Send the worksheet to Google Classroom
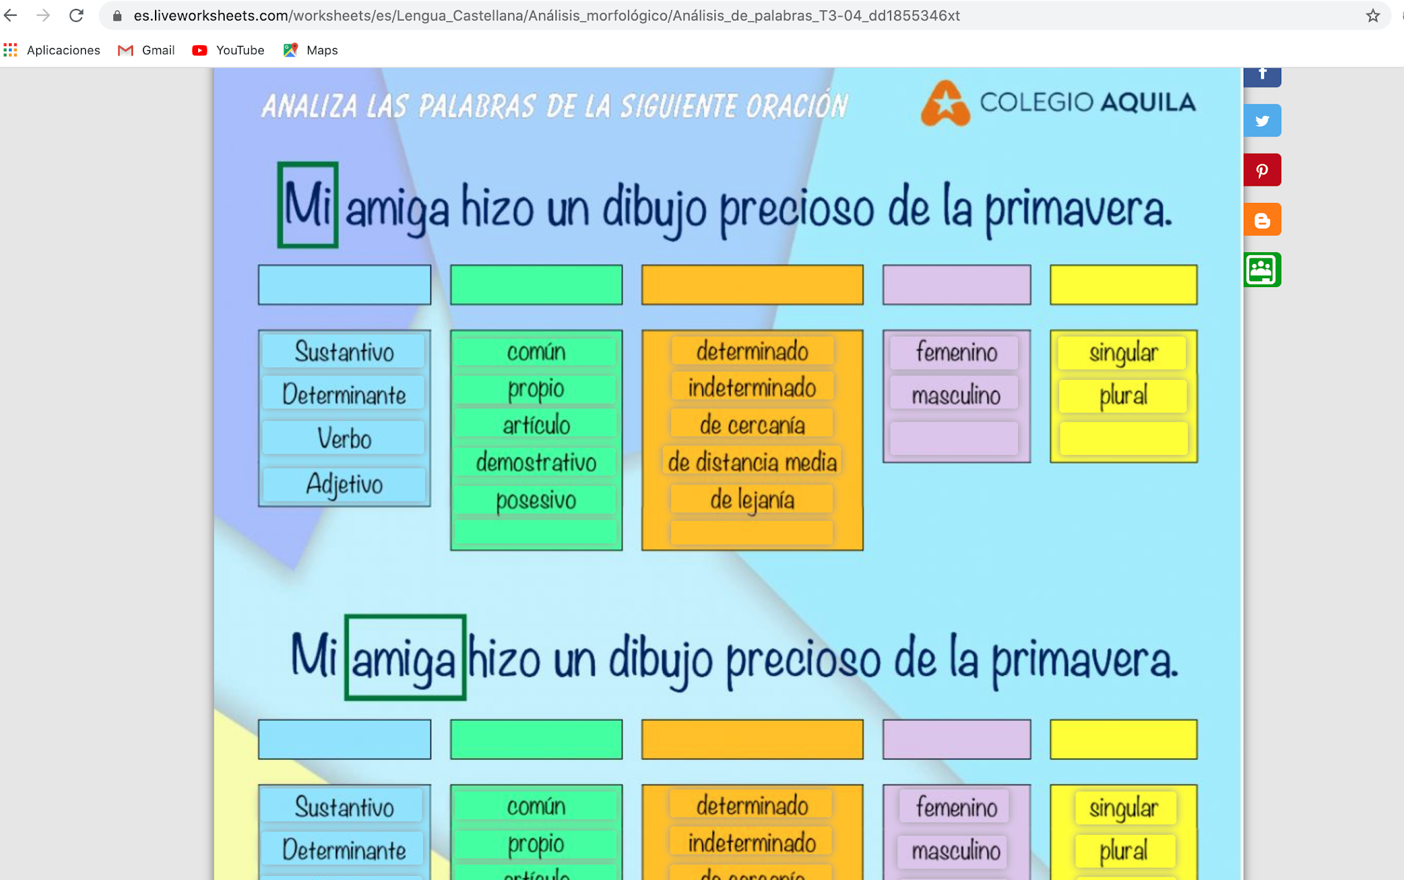1404x880 pixels. 1261,270
